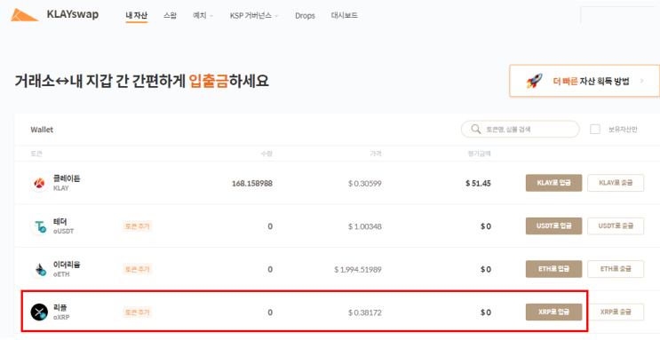Image resolution: width=660 pixels, height=340 pixels.
Task: Click the ETH로 입금 button
Action: pyautogui.click(x=553, y=269)
